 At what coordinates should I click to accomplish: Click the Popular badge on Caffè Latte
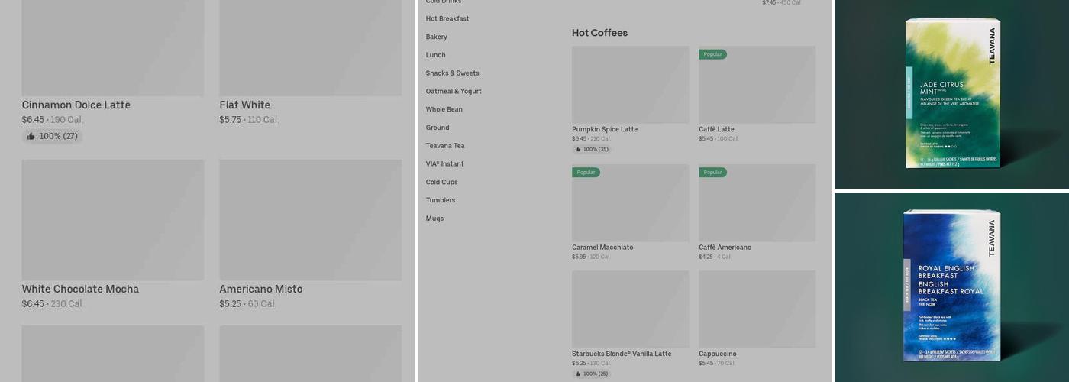coord(712,54)
